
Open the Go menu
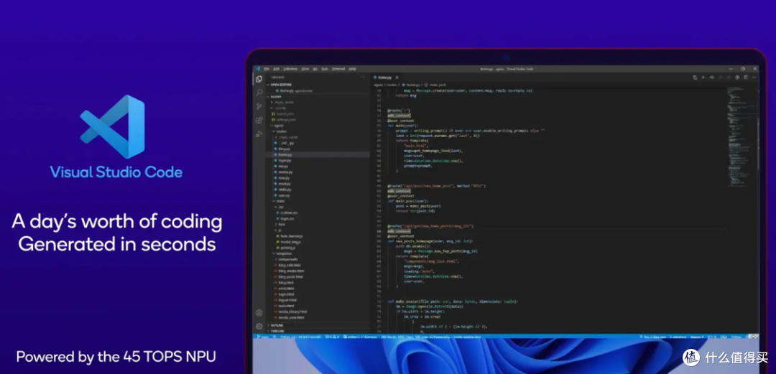[x=315, y=69]
